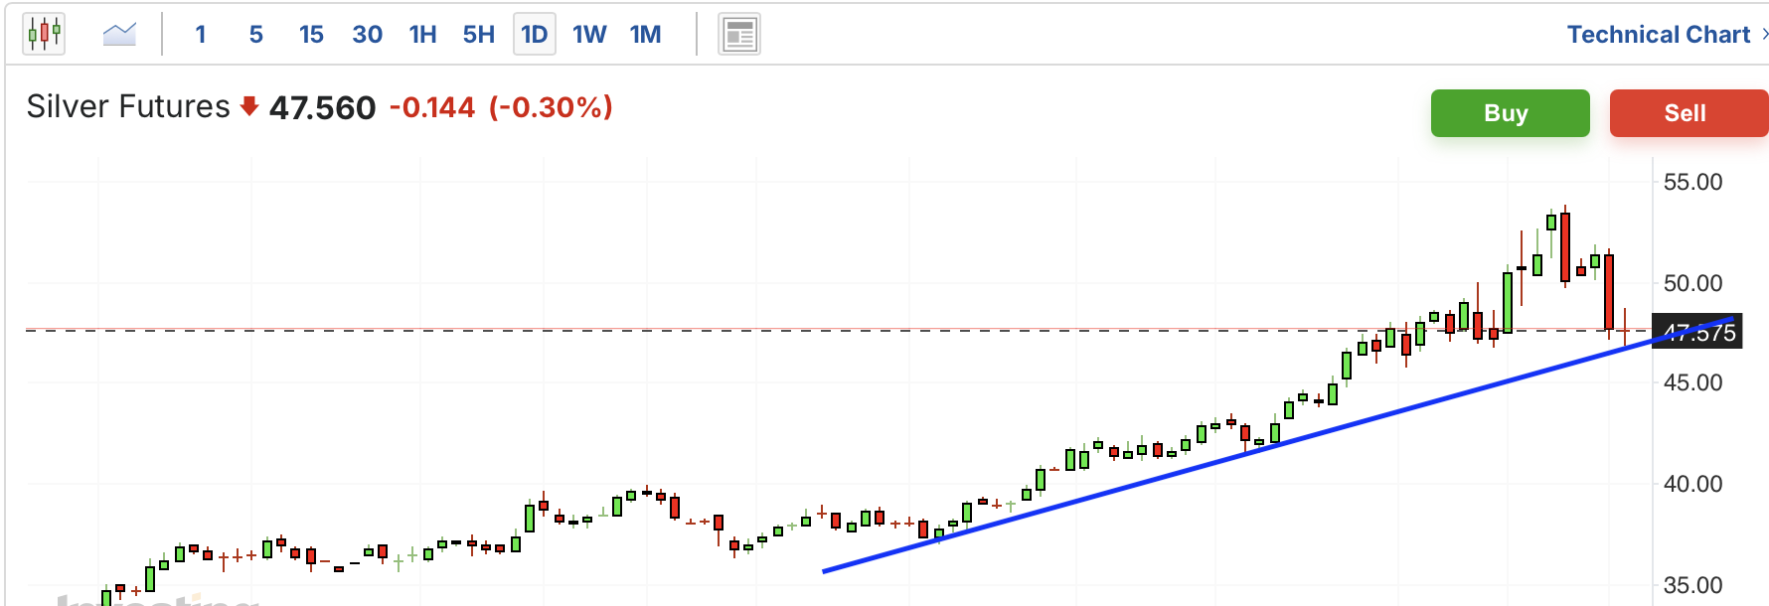Viewport: 1769px width, 606px height.
Task: Select the 1H timeframe
Action: click(x=422, y=35)
